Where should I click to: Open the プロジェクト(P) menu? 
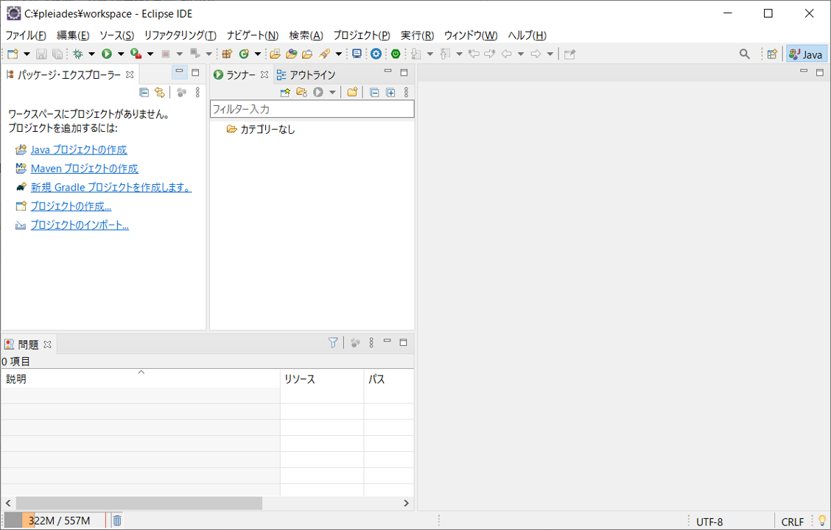coord(362,35)
